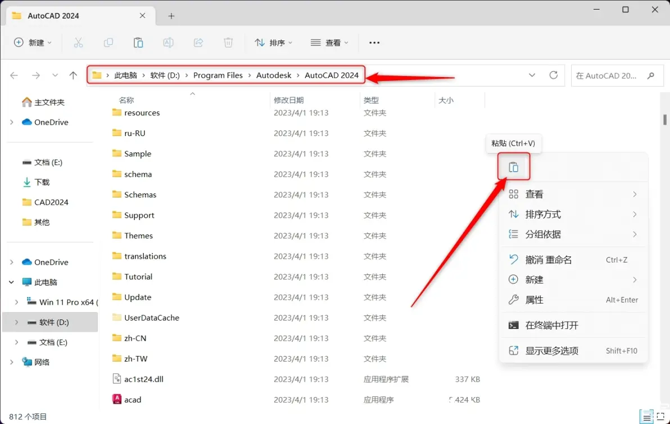Open the 排序 sort dropdown

click(274, 43)
